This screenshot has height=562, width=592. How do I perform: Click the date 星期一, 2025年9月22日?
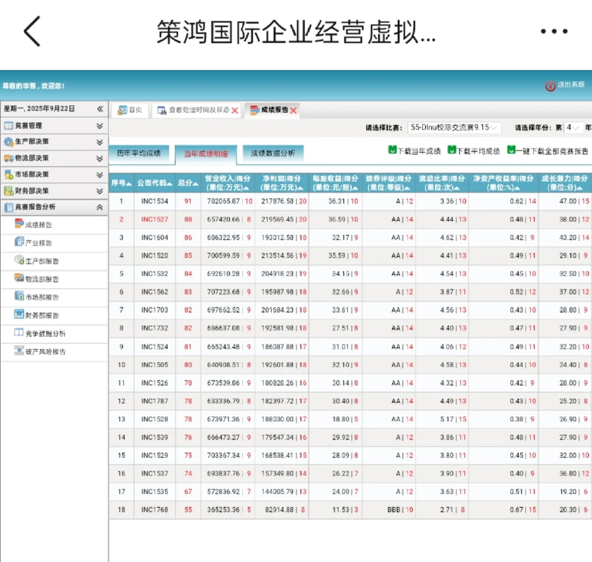click(39, 109)
